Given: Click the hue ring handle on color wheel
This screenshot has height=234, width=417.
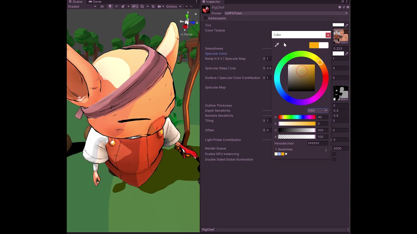Looking at the screenshot, I should (320, 62).
